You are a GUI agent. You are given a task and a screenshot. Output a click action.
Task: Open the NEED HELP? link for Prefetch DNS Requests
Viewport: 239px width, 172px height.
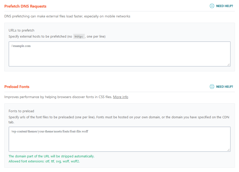(x=224, y=6)
